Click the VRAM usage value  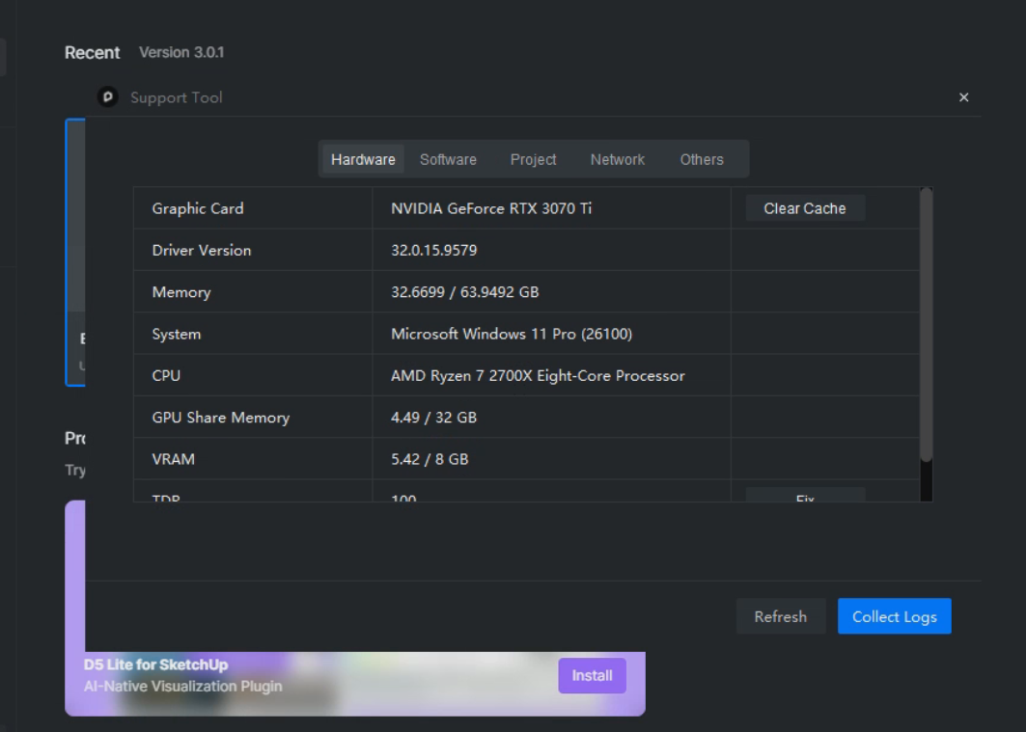pos(430,459)
